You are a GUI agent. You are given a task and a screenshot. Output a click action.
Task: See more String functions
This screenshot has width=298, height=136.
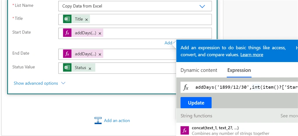pyautogui.click(x=289, y=116)
